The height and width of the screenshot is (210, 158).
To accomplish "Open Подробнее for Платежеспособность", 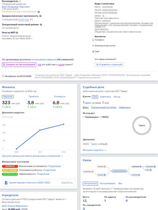I will pyautogui.click(x=49, y=170).
